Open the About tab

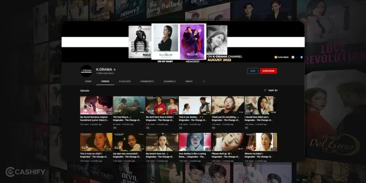click(x=189, y=81)
